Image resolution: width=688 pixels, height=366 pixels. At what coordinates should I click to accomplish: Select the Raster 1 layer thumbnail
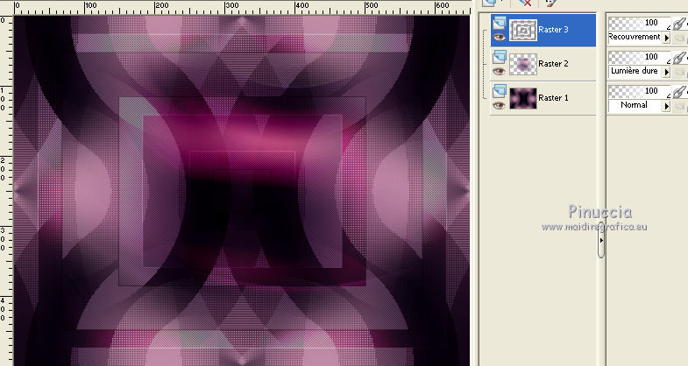523,98
